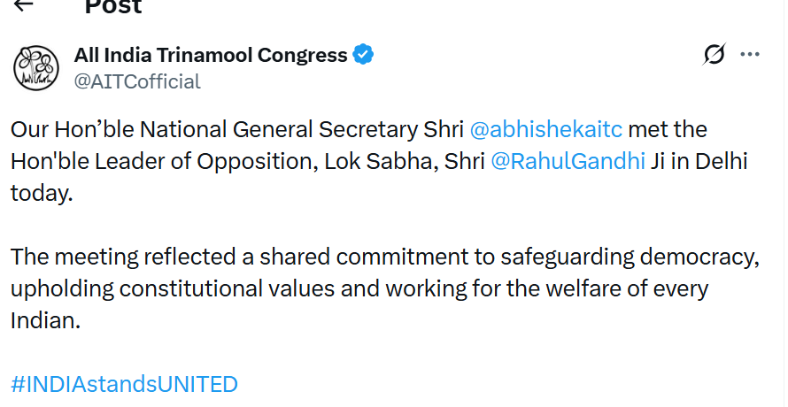Screen dimensions: 788x407
Task: Click the phrase 'The meeting reflected'
Action: click(123, 257)
